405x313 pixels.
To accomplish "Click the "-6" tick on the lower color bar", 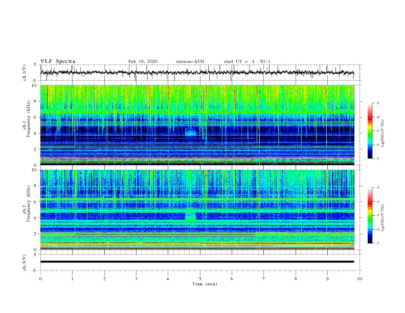I will point(377,229).
